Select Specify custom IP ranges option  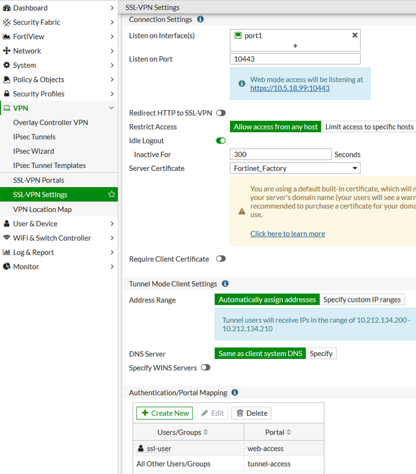tap(362, 300)
